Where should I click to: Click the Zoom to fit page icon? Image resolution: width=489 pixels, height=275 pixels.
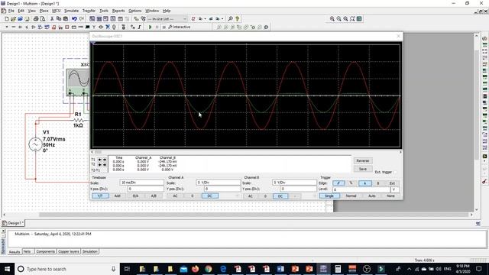click(352, 19)
